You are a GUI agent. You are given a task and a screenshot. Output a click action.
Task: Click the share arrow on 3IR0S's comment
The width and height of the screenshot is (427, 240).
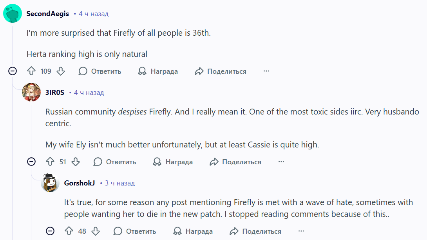point(214,162)
